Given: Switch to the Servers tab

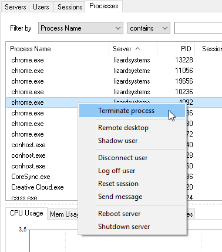Looking at the screenshot, I should 15,7.
